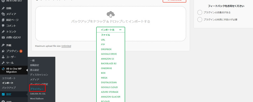Image resolution: width=253 pixels, height=102 pixels.
Task: Choose AZURE STORAGE as import source
Action: 110,92
